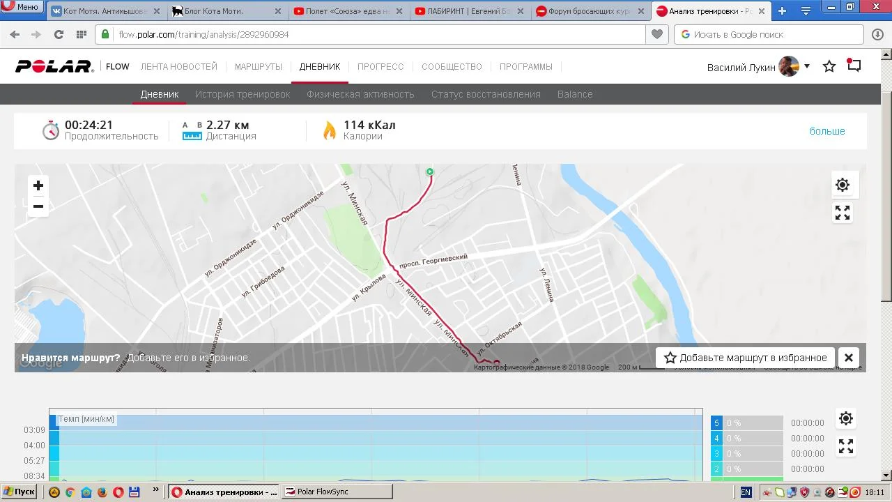Open user menu arrow next to Василий Лукин

click(807, 66)
